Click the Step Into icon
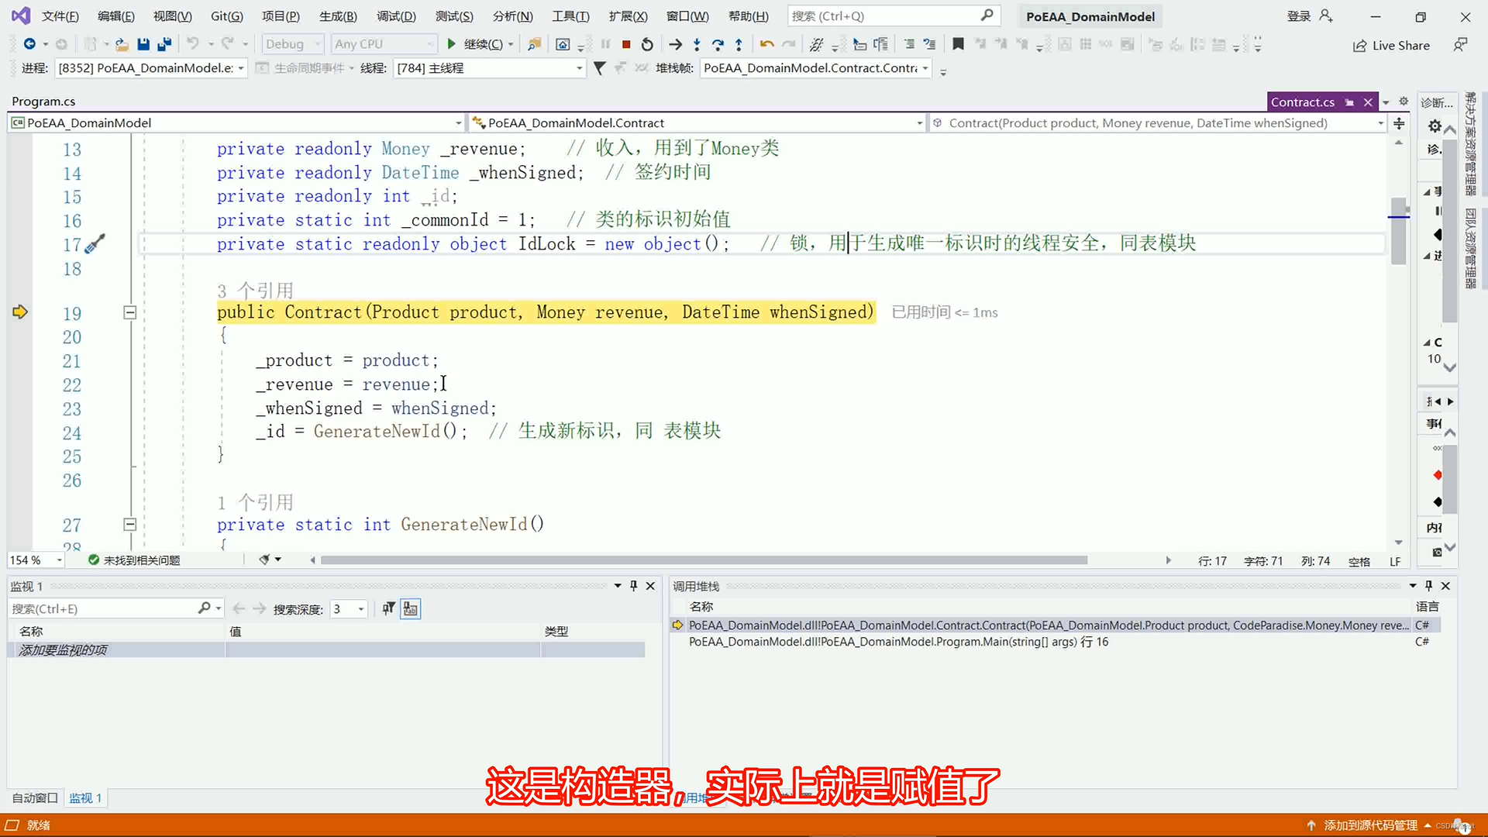This screenshot has width=1488, height=837. [x=697, y=44]
